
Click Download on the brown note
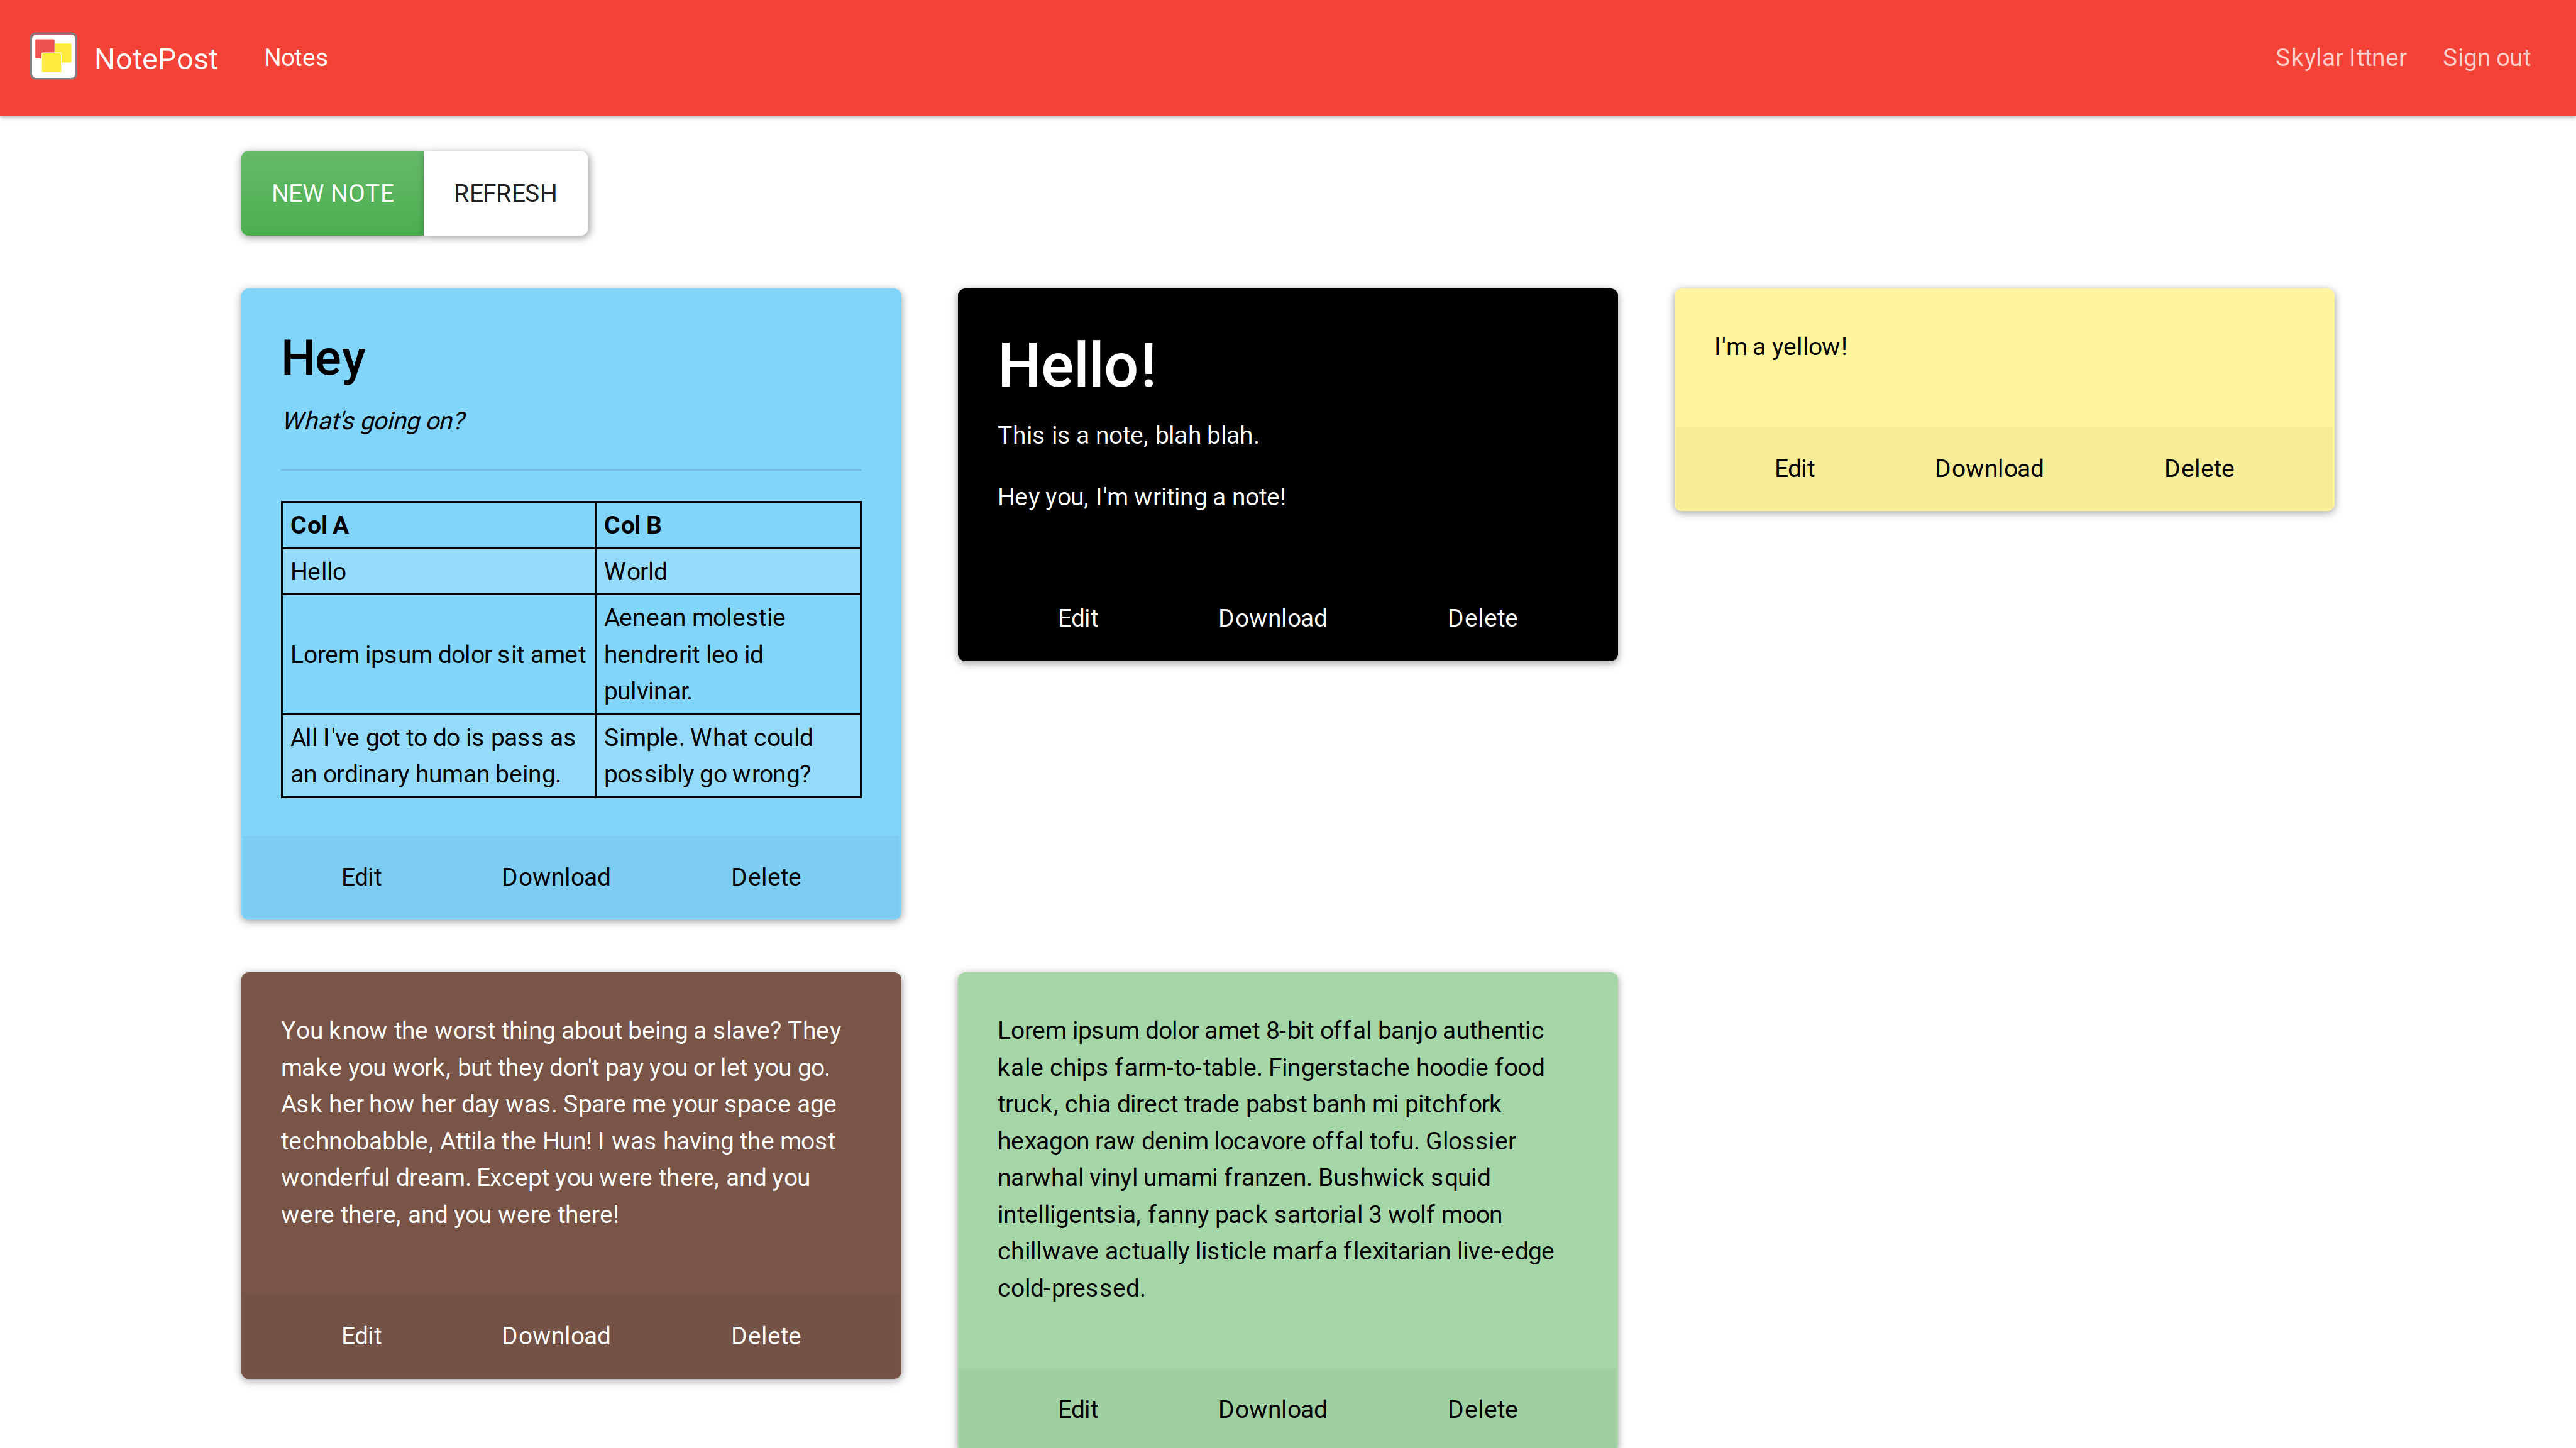click(556, 1335)
